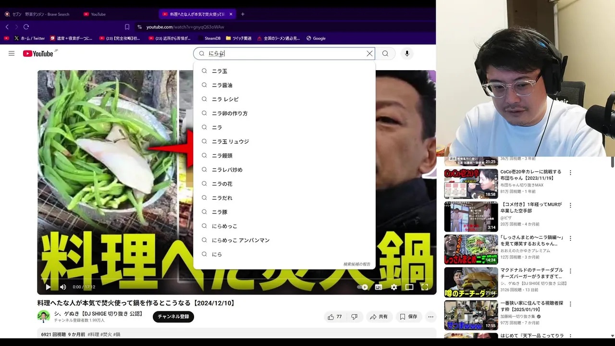
Task: Share the video with 共有
Action: point(379,317)
